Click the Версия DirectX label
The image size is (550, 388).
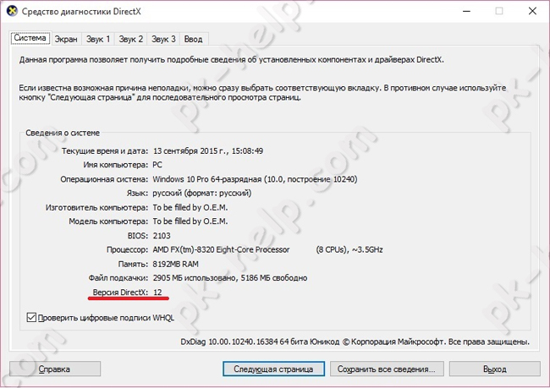[x=120, y=292]
